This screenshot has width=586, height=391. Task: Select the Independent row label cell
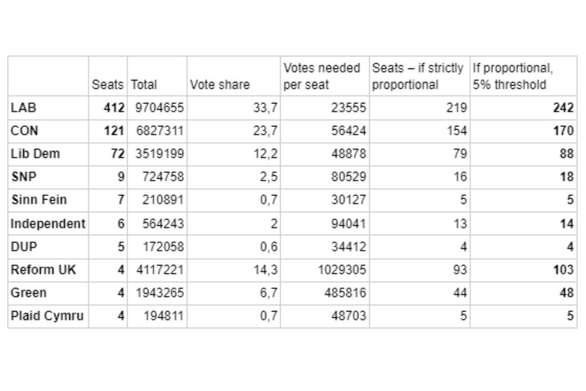coord(48,224)
